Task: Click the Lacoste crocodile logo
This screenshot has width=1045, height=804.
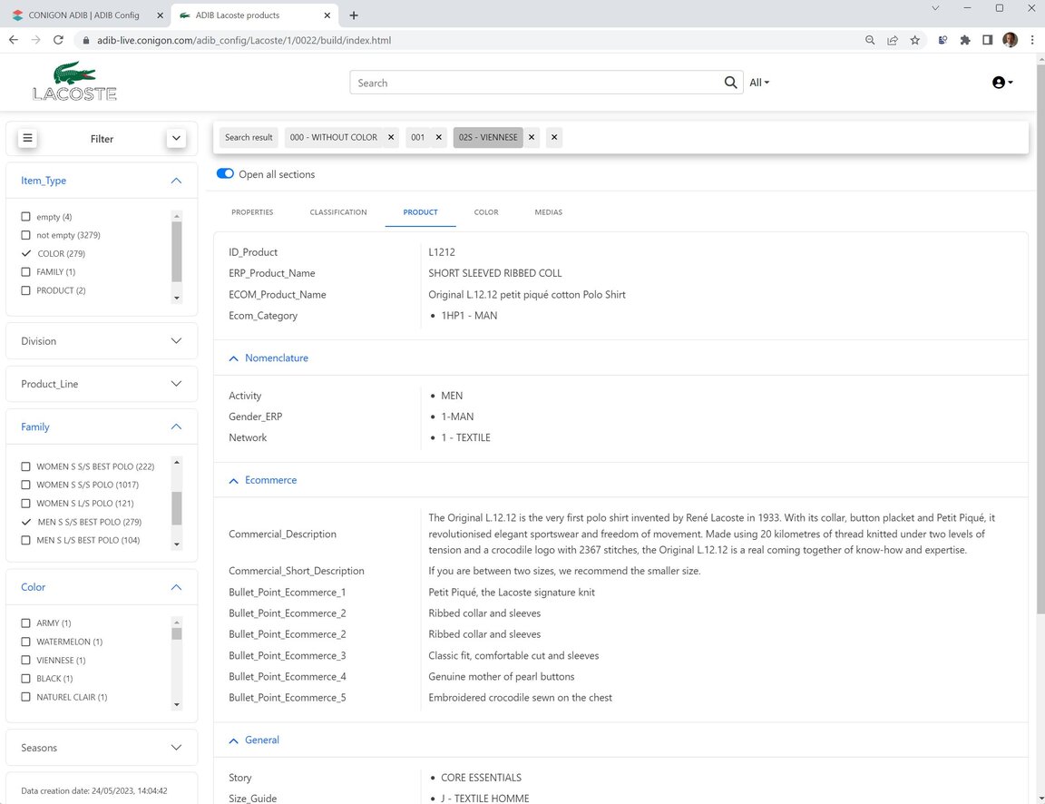Action: click(x=74, y=82)
